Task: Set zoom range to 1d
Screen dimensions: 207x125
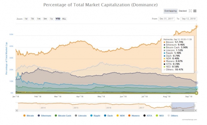Action: coord(26,19)
